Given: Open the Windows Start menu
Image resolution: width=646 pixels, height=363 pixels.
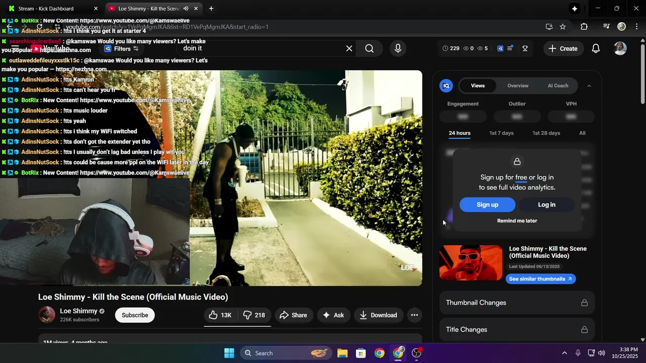Looking at the screenshot, I should coord(229,353).
